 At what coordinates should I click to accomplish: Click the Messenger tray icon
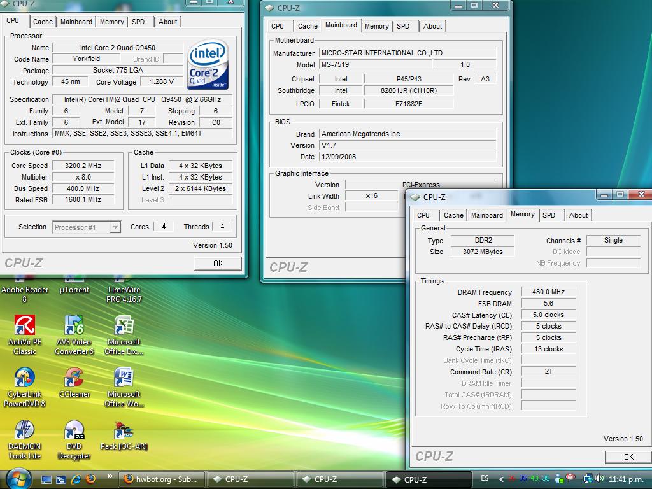tap(559, 479)
